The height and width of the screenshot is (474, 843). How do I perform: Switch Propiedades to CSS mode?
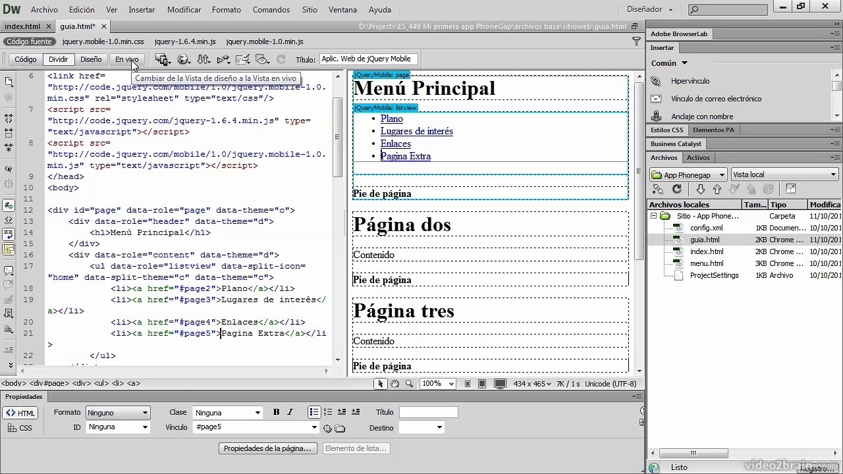click(x=20, y=428)
